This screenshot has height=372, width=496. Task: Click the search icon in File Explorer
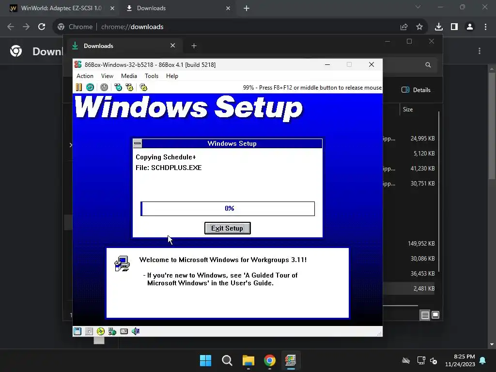428,65
